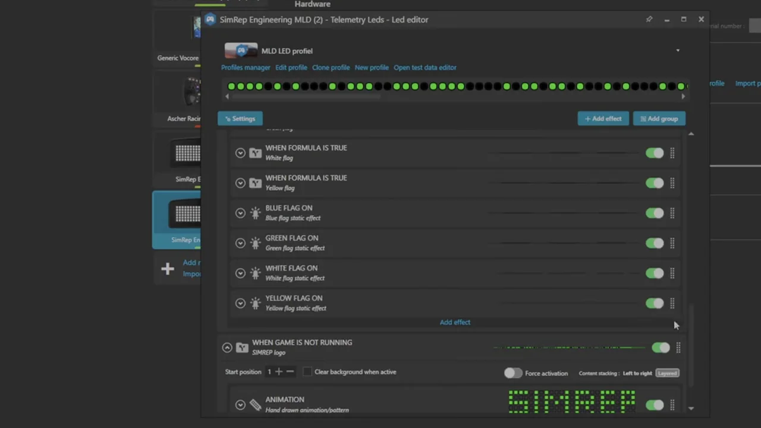
Task: Click Clone profile link
Action: 331,67
